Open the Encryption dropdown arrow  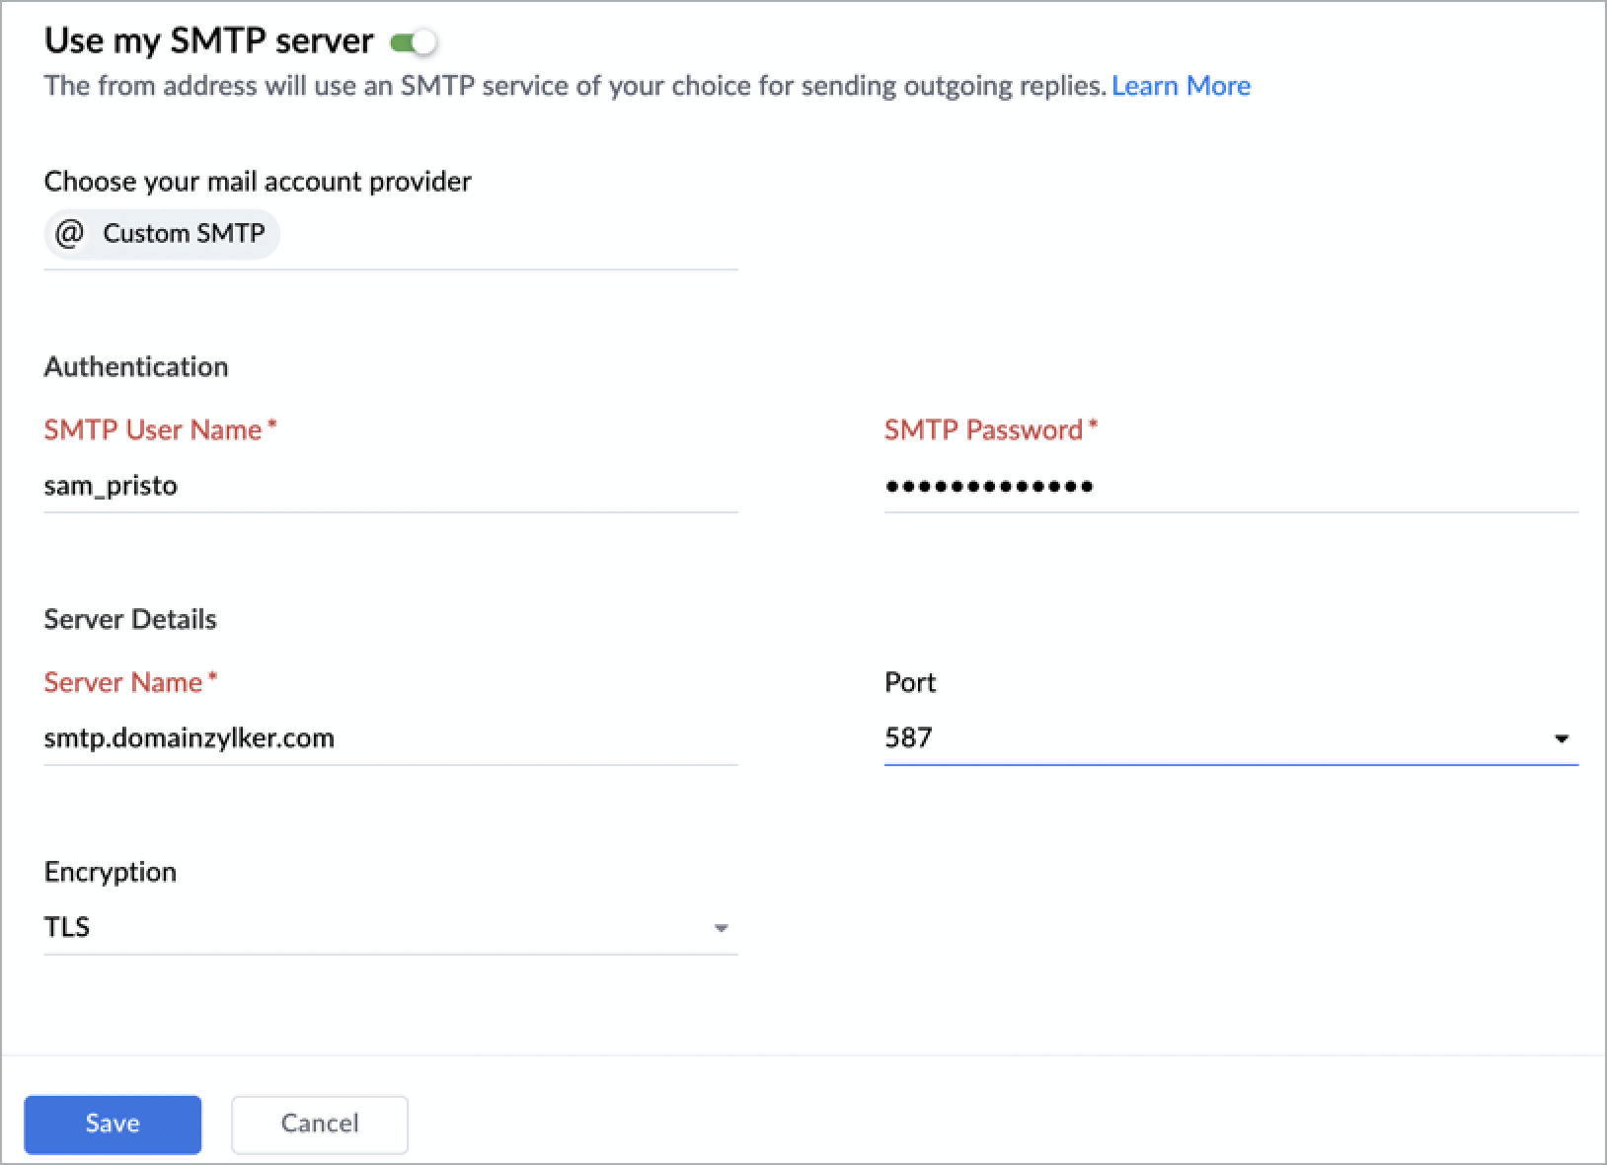point(721,928)
